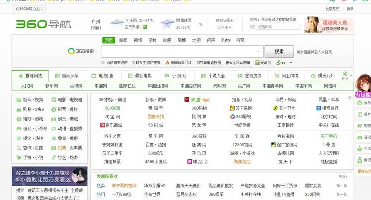371x200 pixels.
Task: Switch to the 地图 search tab
Action: point(196,40)
